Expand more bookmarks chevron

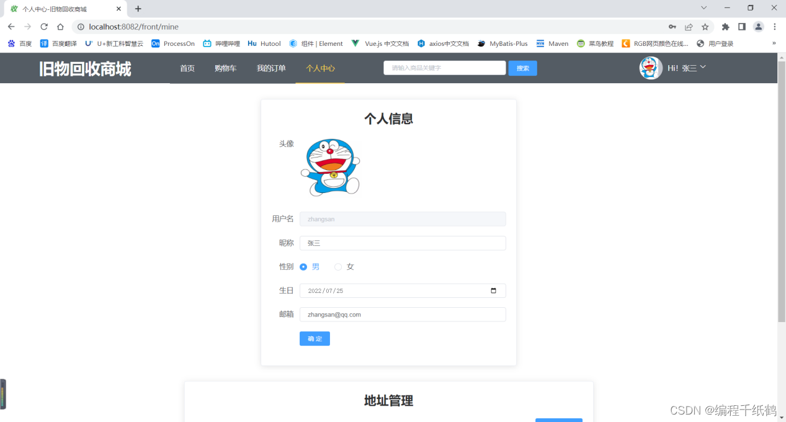coord(774,43)
